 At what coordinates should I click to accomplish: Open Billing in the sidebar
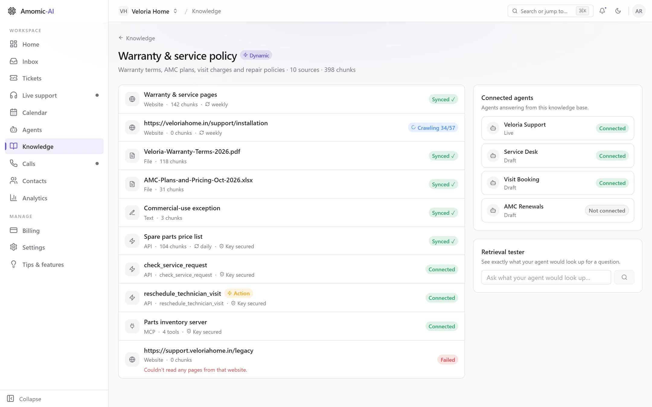pyautogui.click(x=54, y=230)
